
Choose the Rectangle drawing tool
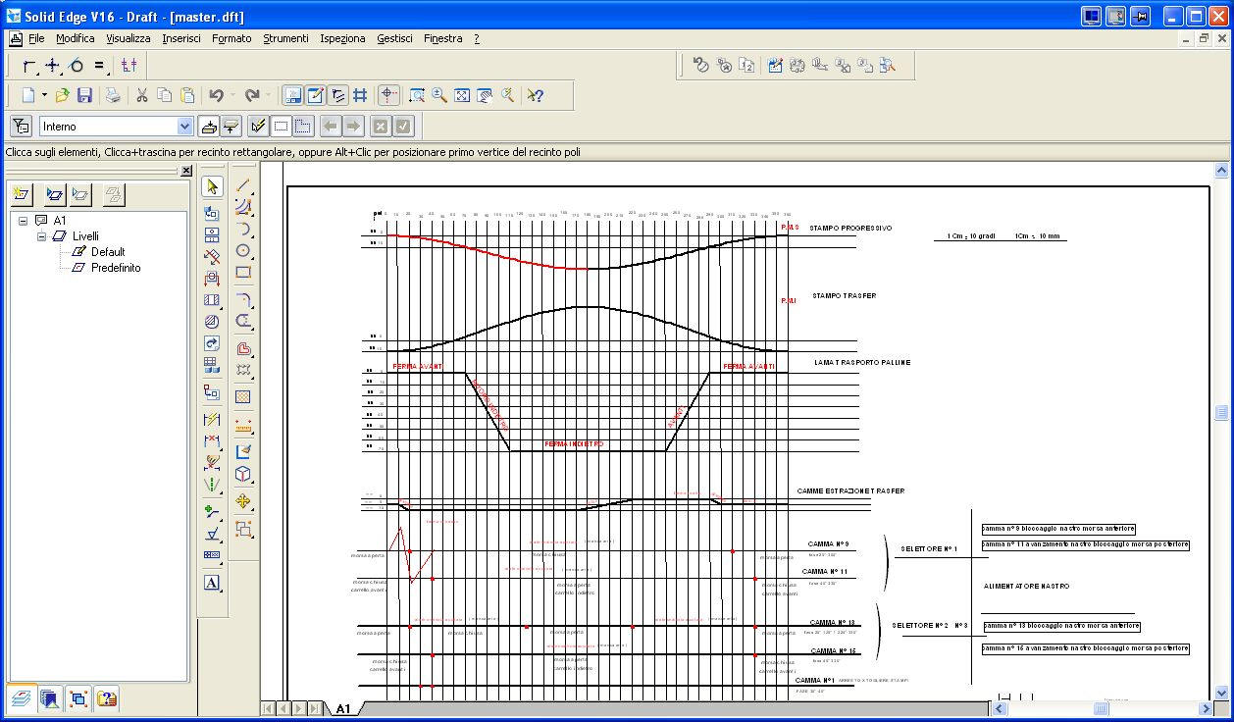point(243,272)
